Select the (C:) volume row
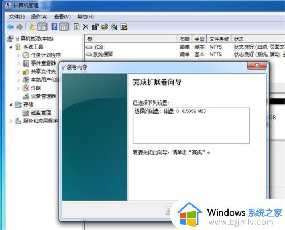 pyautogui.click(x=185, y=47)
